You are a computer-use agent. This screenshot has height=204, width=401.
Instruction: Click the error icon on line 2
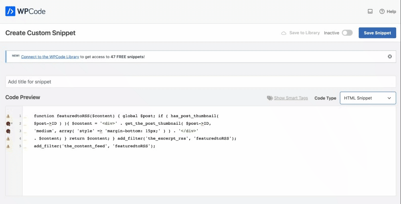coord(8,123)
